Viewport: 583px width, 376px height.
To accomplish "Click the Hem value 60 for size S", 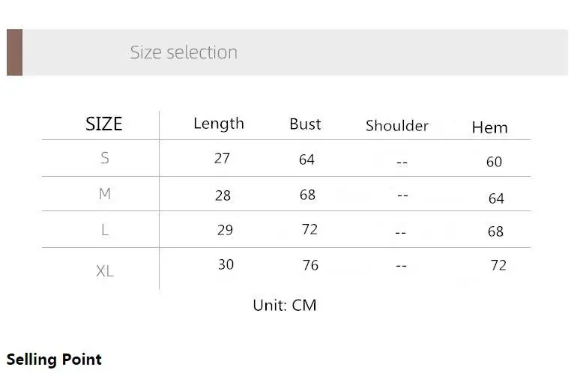I will (x=494, y=162).
